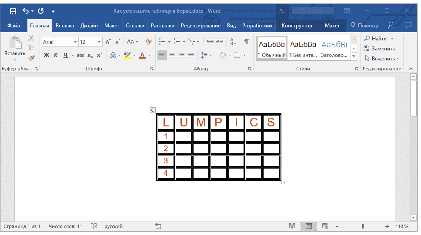Viewport: 421px width, 235px height.
Task: Switch to the Ссылки tab
Action: (135, 26)
